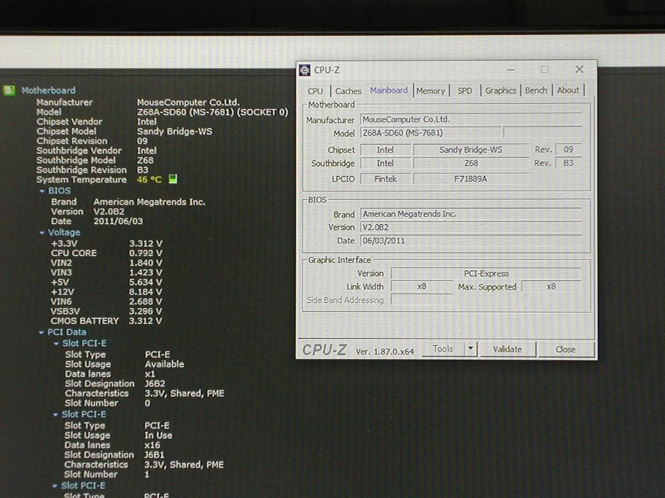
Task: Click the Tools button in CPU-Z
Action: coord(443,349)
